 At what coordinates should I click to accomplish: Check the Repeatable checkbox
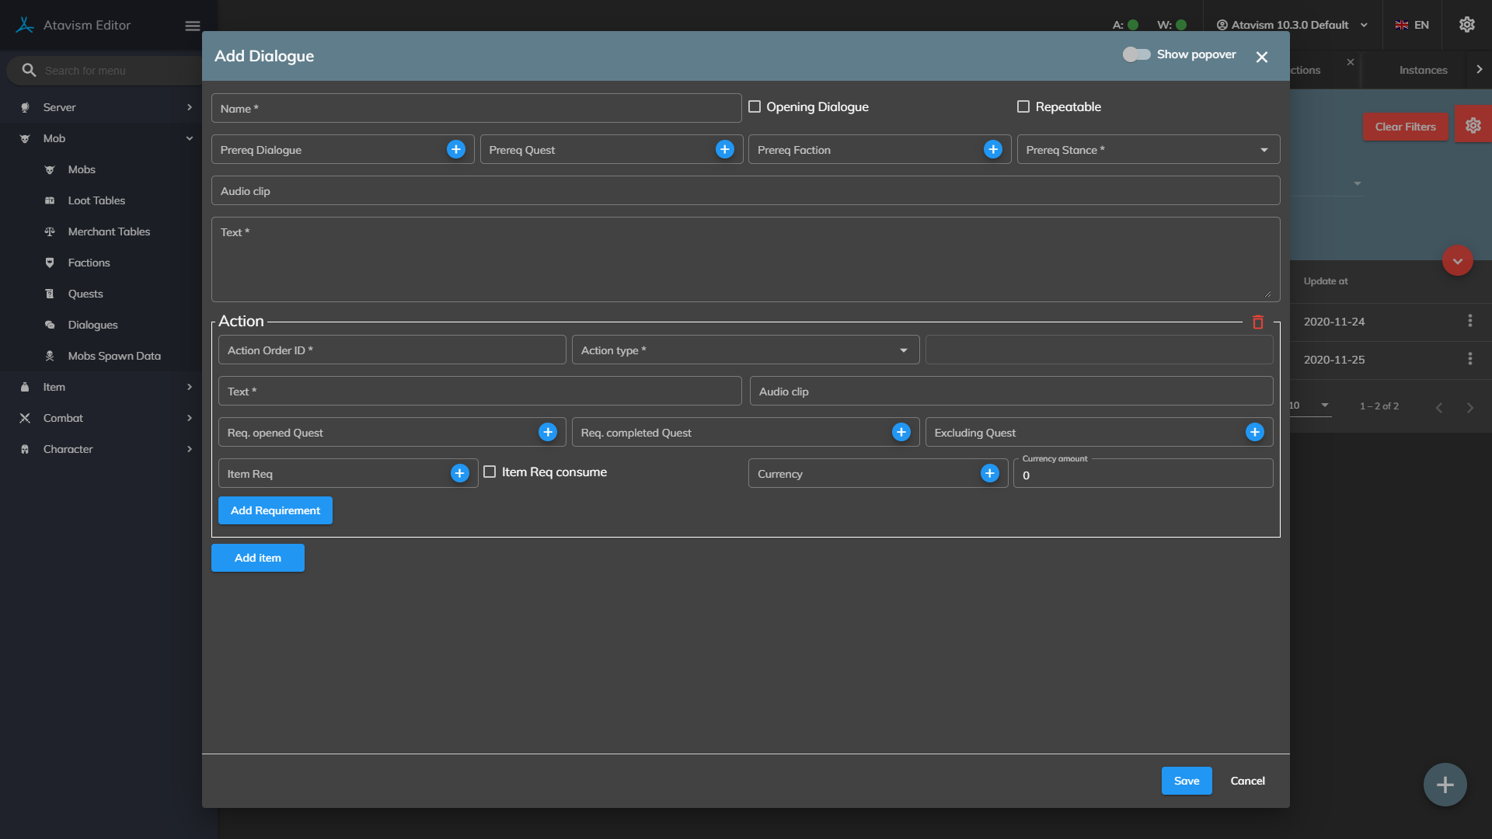[1023, 106]
